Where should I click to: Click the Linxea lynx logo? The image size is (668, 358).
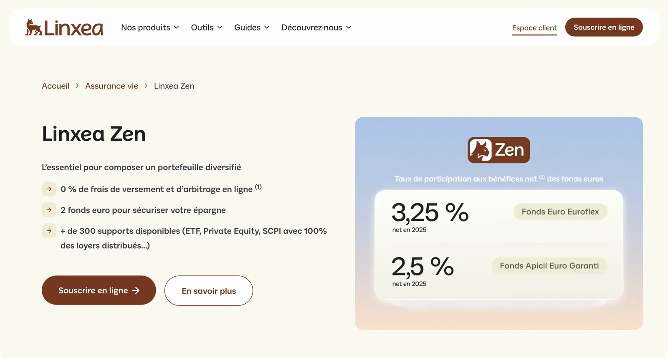tap(64, 28)
